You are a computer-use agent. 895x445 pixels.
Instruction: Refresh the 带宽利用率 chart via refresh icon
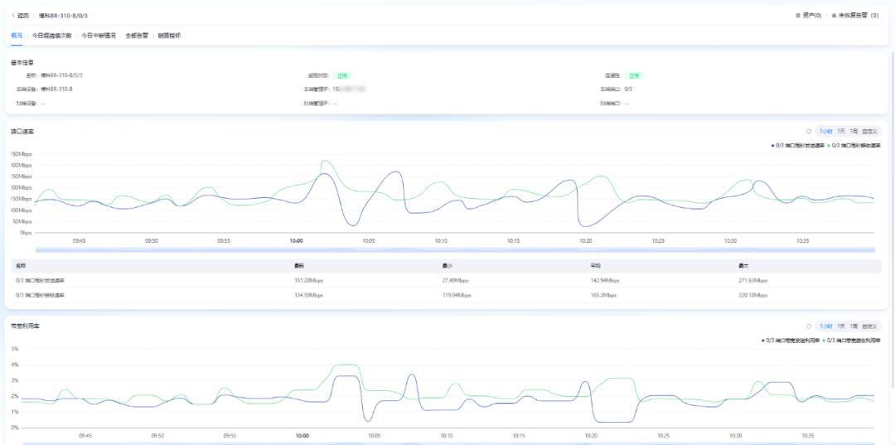(x=809, y=326)
